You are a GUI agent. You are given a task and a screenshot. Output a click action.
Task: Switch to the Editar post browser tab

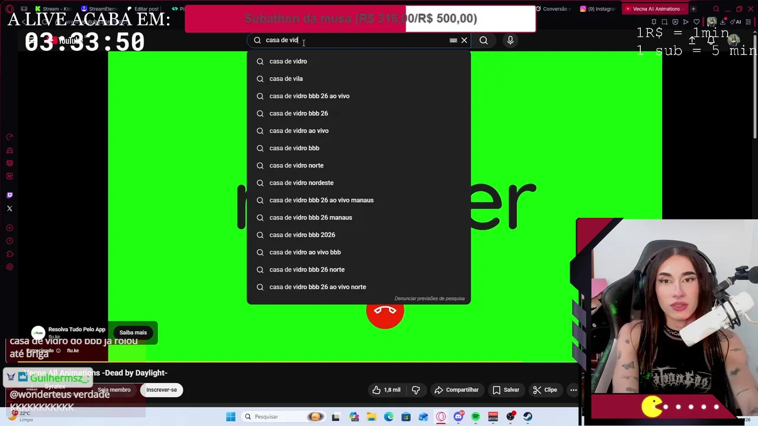coord(144,9)
